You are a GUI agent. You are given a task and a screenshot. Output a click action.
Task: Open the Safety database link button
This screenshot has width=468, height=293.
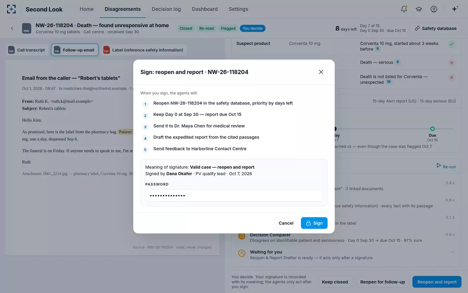(435, 28)
